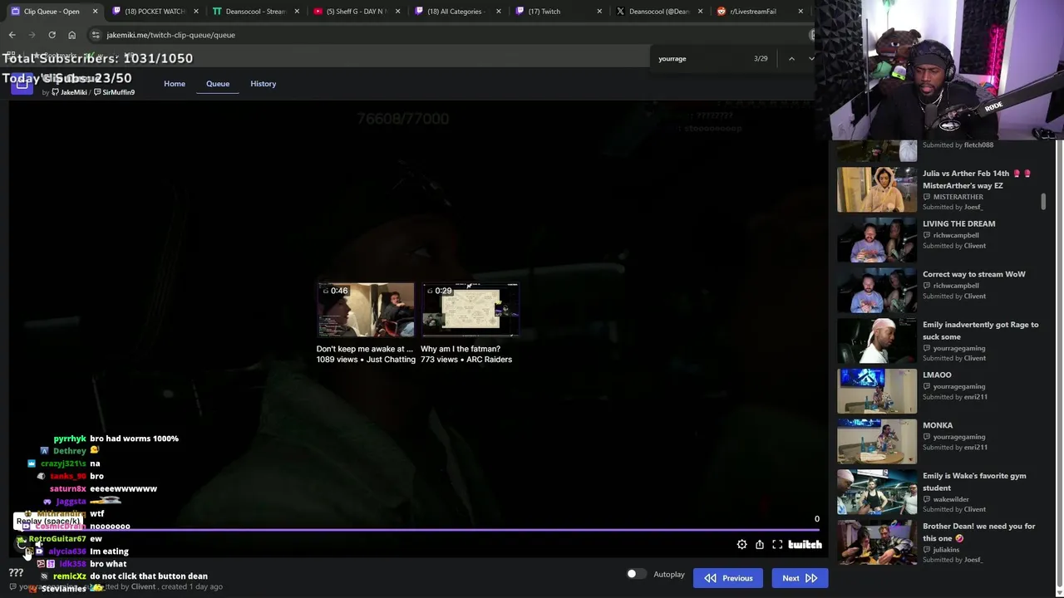1064x598 pixels.
Task: Select LMAOO clip thumbnail
Action: [x=876, y=391]
